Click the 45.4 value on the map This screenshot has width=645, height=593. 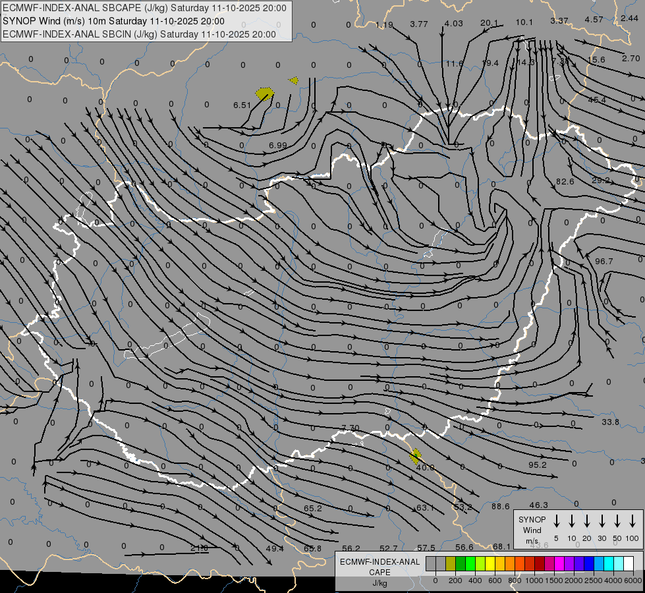tap(597, 100)
